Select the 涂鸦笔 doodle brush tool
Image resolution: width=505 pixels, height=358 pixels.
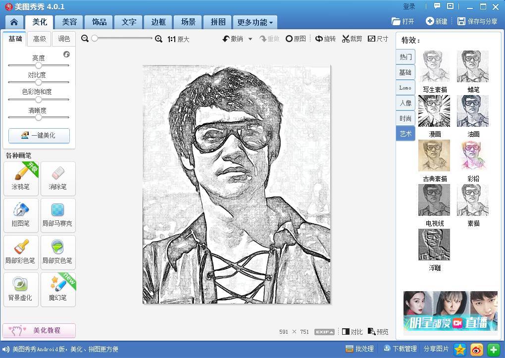tap(21, 178)
